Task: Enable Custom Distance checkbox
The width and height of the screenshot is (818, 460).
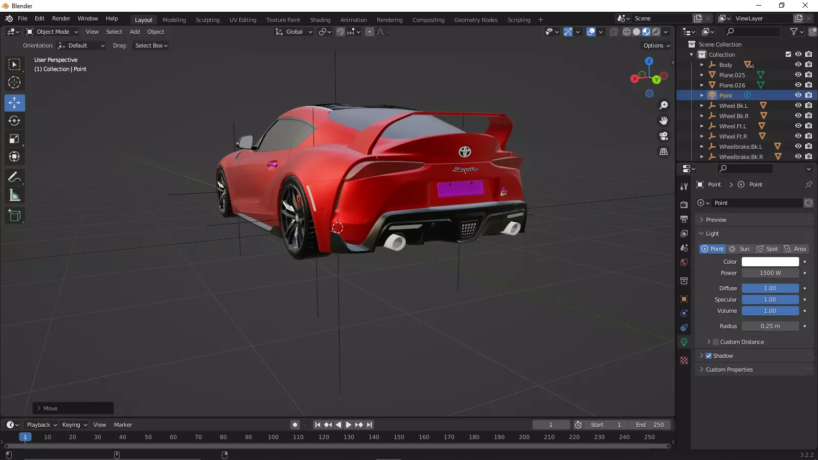Action: point(716,342)
